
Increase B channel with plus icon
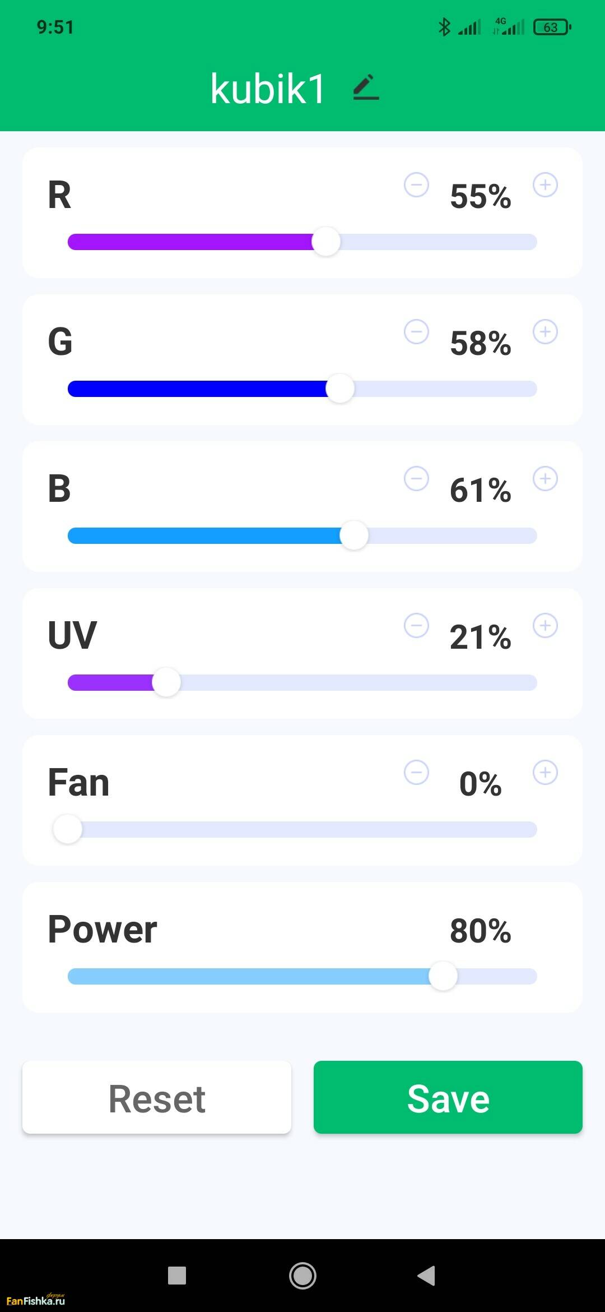(x=545, y=479)
